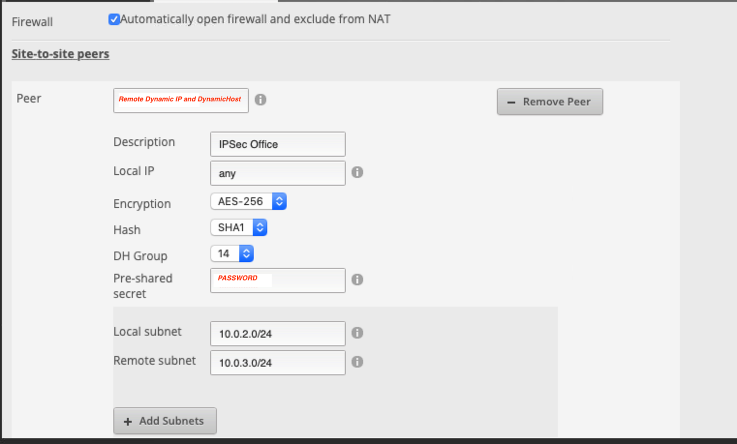The width and height of the screenshot is (737, 444).
Task: Click the info icon next to Peer field
Action: tap(261, 100)
